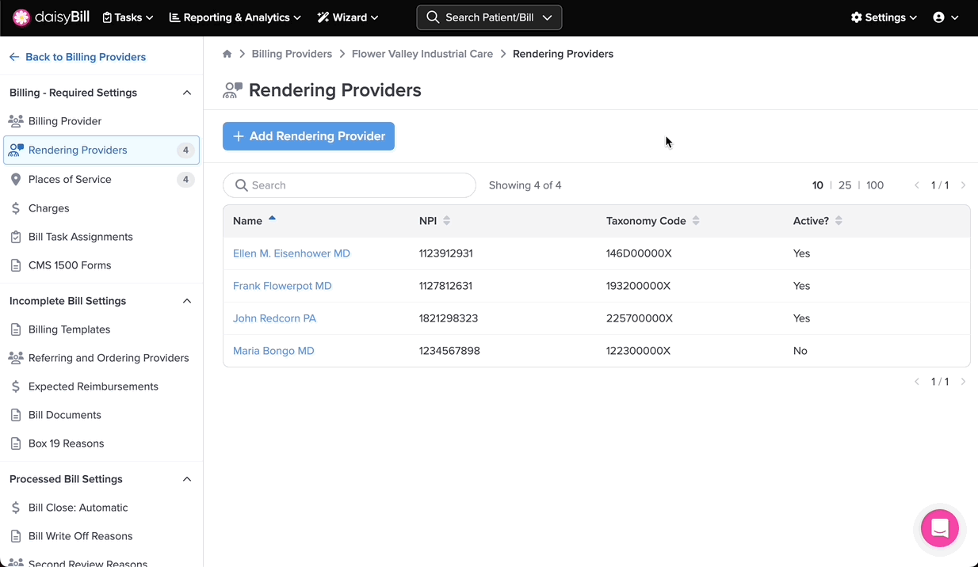This screenshot has height=567, width=978.
Task: Open the chat support bubble
Action: pos(940,528)
